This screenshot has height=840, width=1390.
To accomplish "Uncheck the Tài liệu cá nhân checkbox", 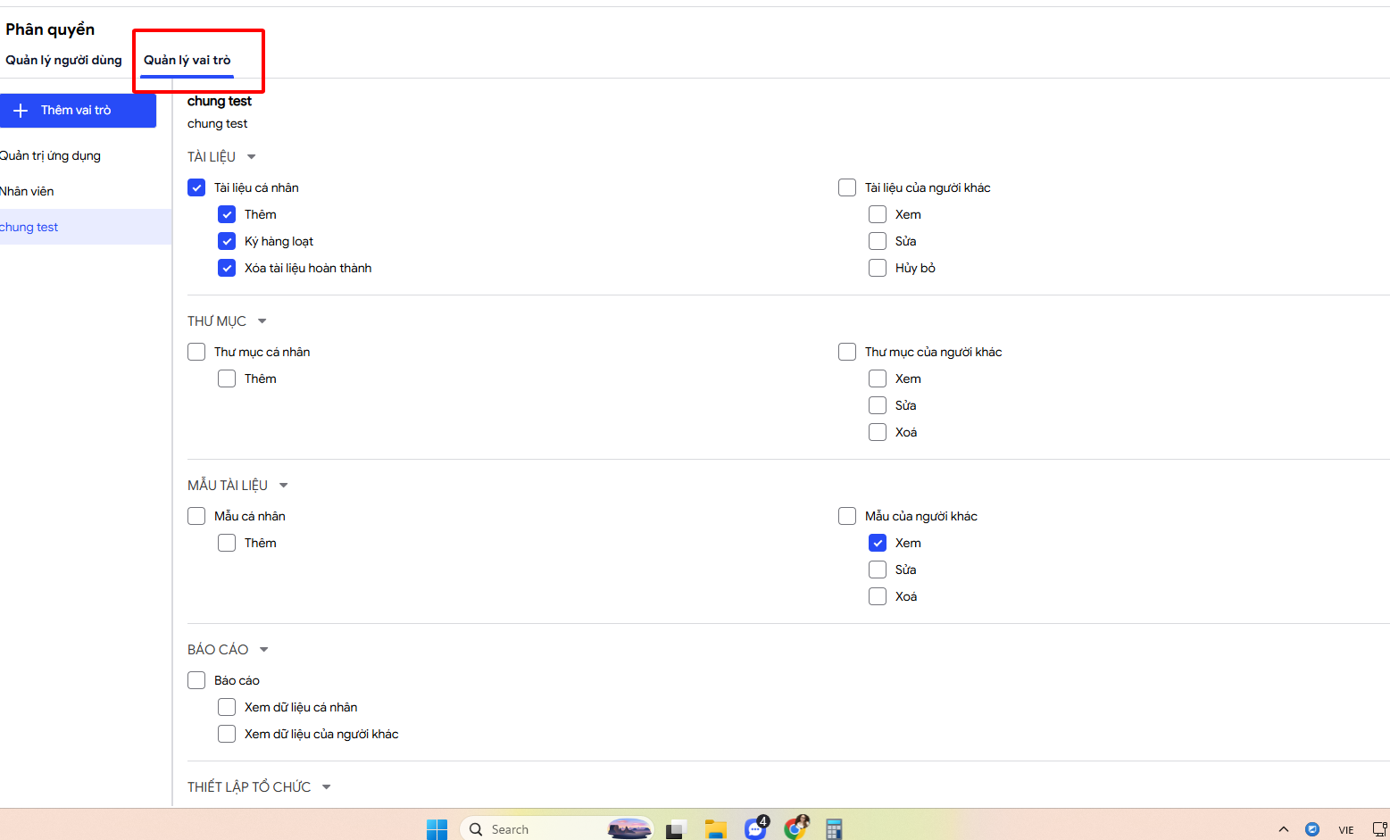I will (196, 187).
